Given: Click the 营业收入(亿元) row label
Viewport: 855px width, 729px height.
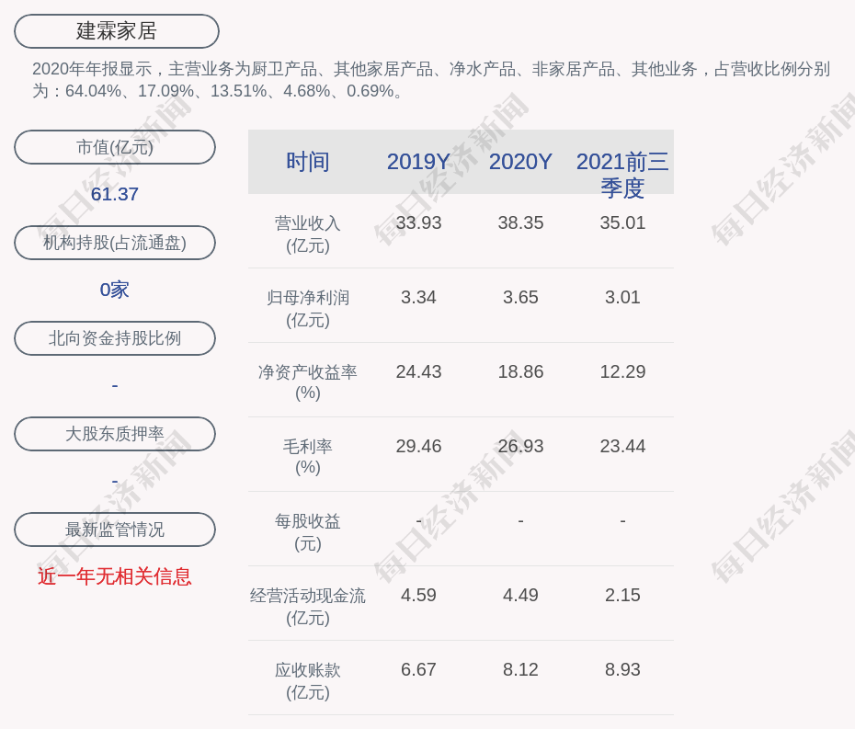Looking at the screenshot, I should click(308, 234).
